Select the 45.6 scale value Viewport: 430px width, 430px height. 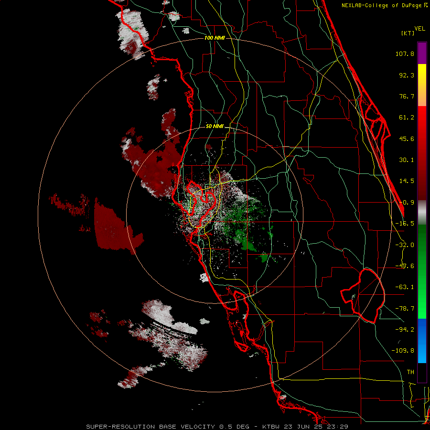tap(407, 139)
